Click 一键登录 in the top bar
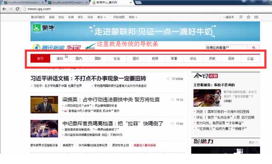The height and width of the screenshot is (164, 272). (229, 17)
